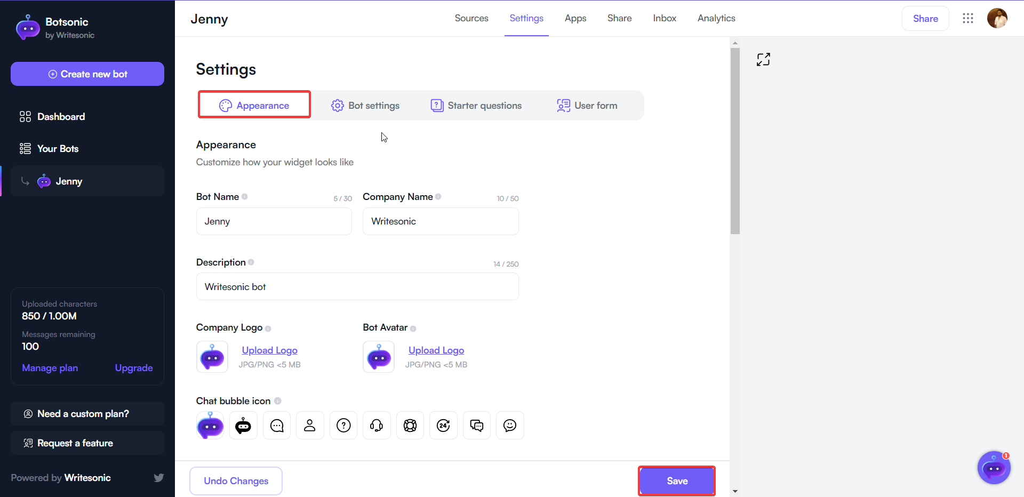This screenshot has height=497, width=1024.
Task: Open the Manage plan link
Action: [50, 367]
